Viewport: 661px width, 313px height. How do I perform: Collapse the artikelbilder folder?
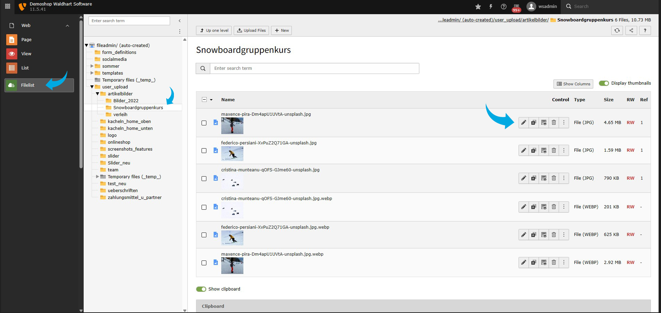97,94
